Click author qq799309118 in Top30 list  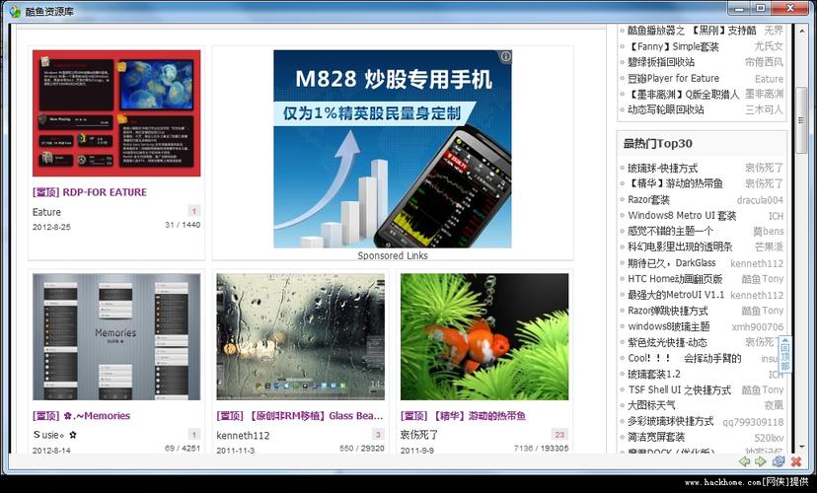[x=753, y=422]
